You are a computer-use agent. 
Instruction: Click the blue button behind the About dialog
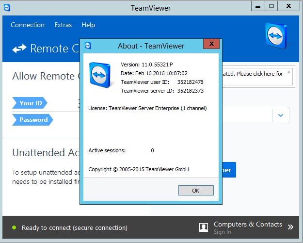[229, 170]
